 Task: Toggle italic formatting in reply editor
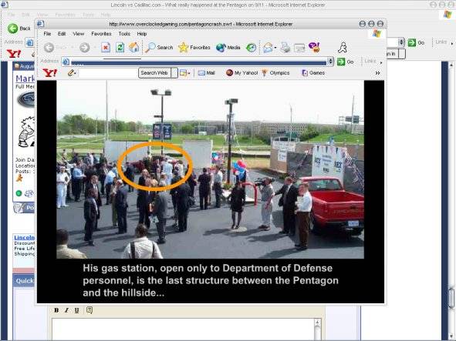click(66, 310)
